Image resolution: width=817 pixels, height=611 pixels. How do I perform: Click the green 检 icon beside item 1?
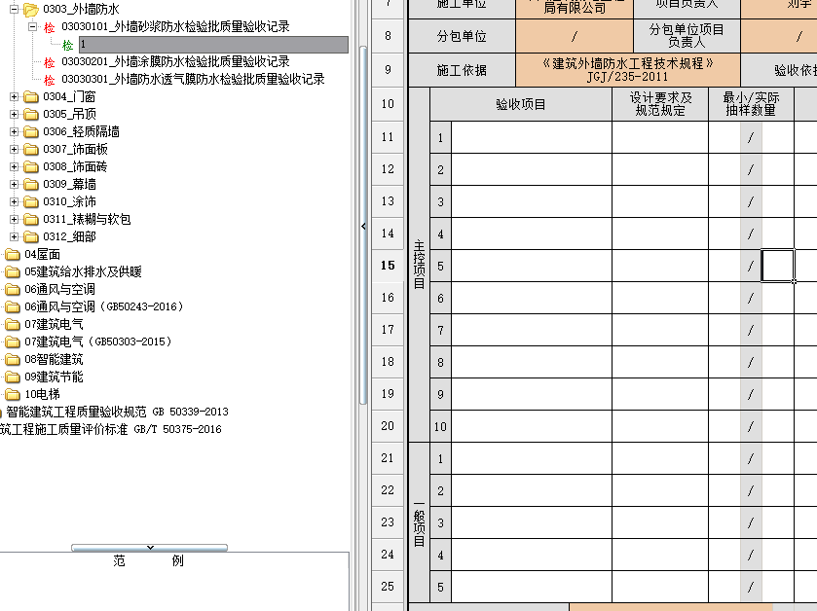pos(67,45)
